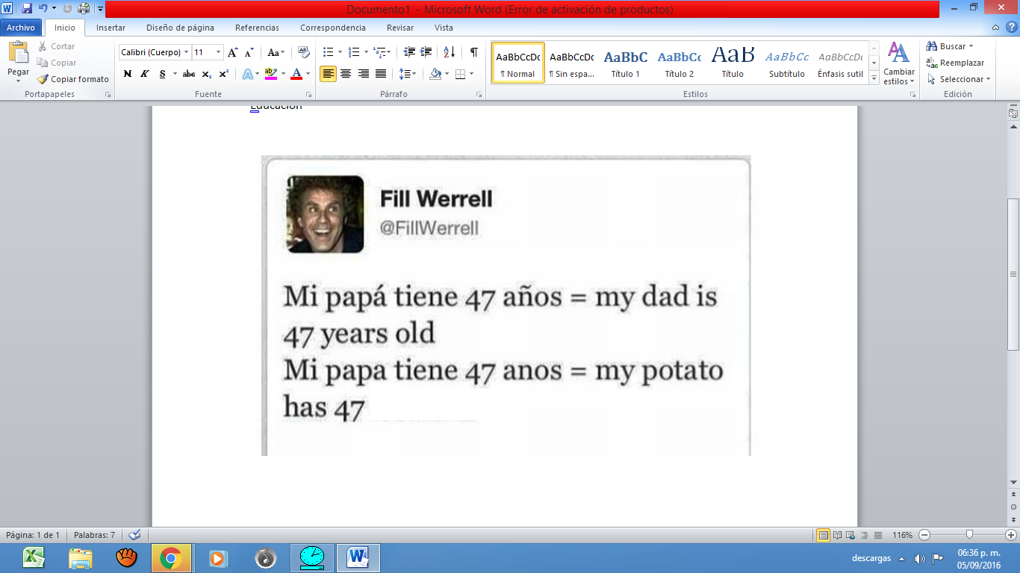Click the increase indent icon
The image size is (1020, 573).
coord(426,52)
